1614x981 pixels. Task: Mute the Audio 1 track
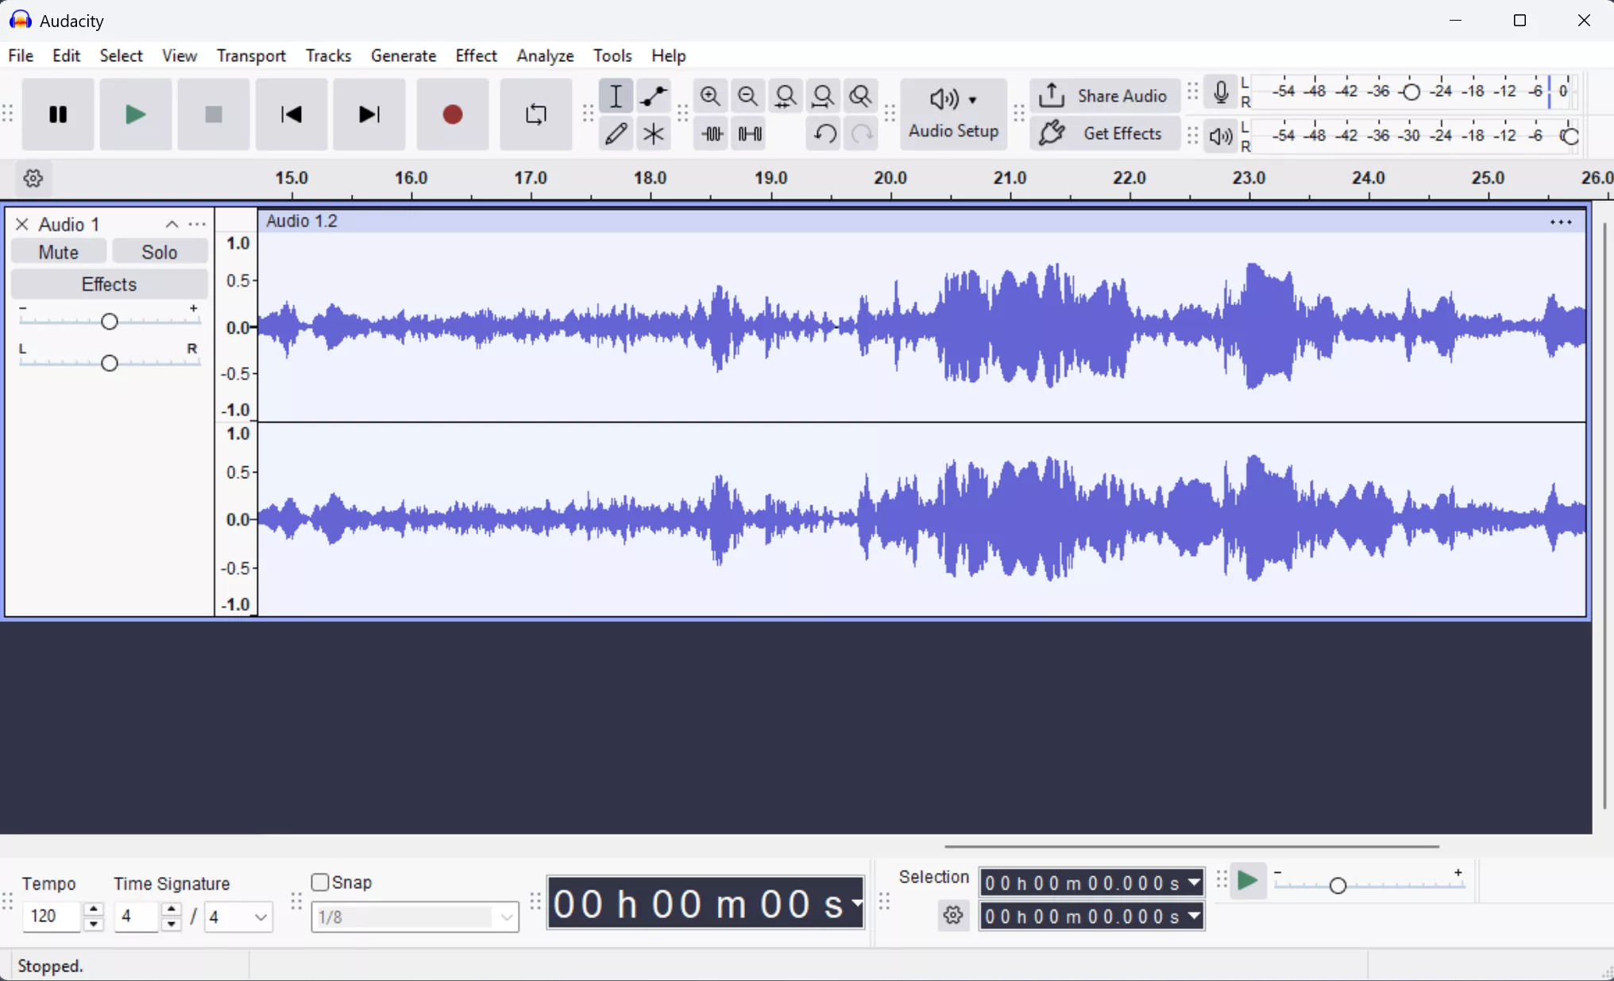pos(59,253)
